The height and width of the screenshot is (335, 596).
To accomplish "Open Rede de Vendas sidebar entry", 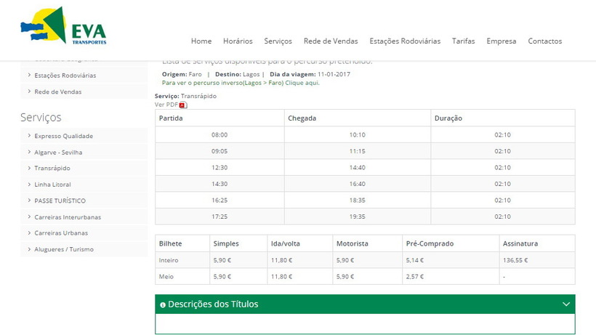I will click(58, 92).
